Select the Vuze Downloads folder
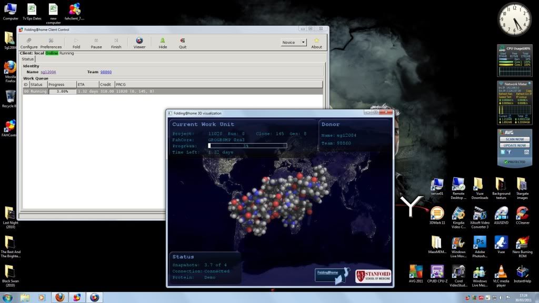 (480, 188)
